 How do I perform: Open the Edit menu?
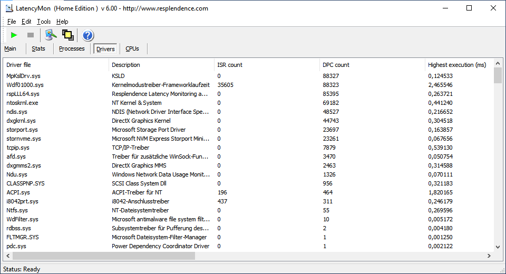26,22
